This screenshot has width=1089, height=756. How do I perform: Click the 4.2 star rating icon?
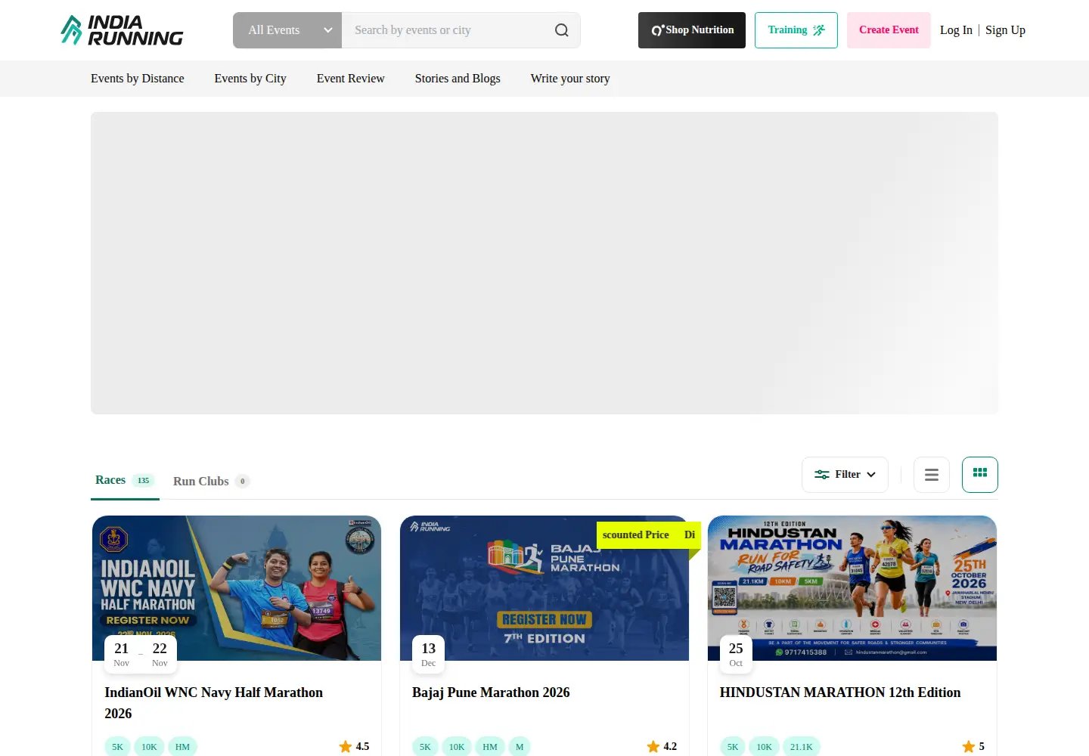click(653, 747)
